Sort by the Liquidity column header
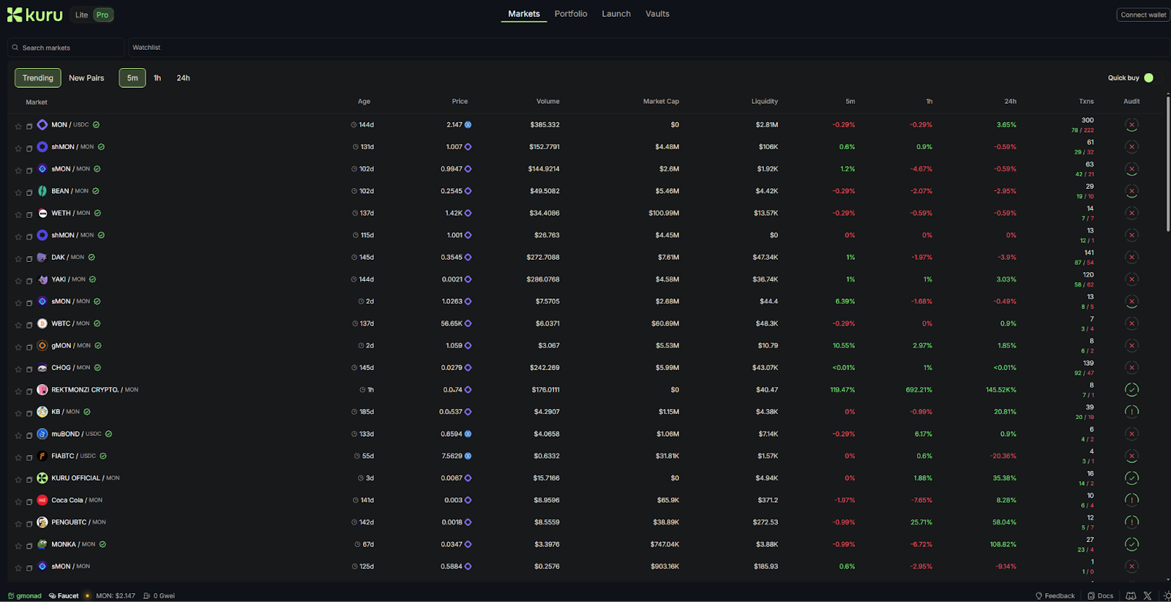Screen dimensions: 1171x602 point(764,102)
